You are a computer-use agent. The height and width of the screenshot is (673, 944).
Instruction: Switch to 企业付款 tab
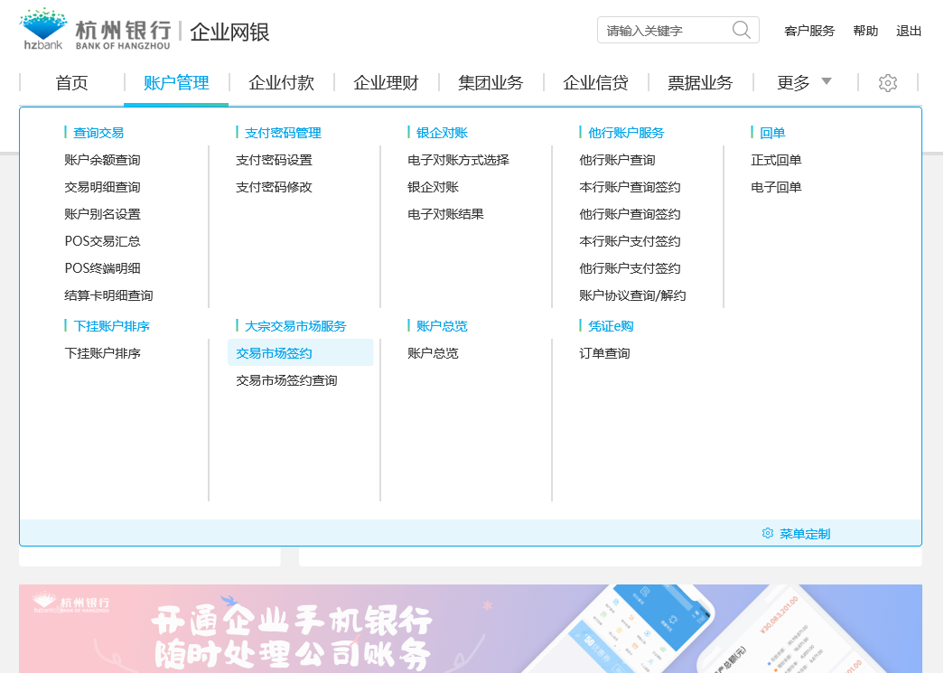281,83
